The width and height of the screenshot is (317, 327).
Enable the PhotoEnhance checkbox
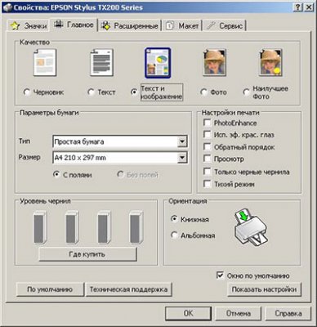[x=208, y=123]
